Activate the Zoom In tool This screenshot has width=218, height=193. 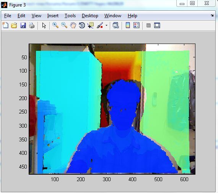pos(55,25)
